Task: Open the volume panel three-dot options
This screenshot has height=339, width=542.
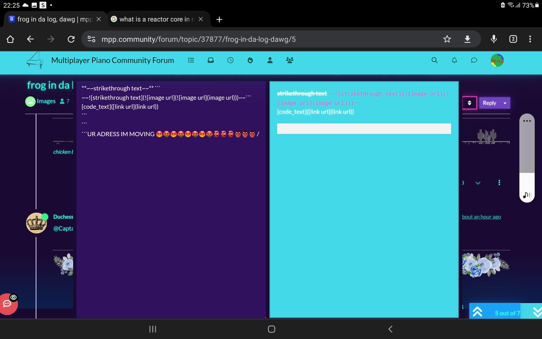Action: (527, 121)
